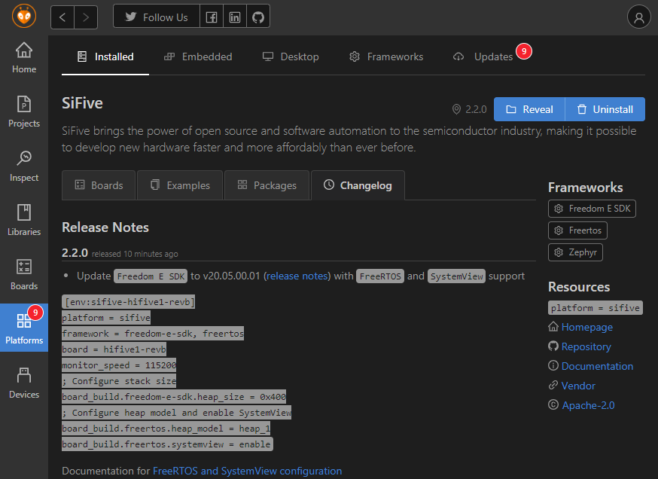Open the Vendor resource link
The image size is (658, 479).
[578, 386]
